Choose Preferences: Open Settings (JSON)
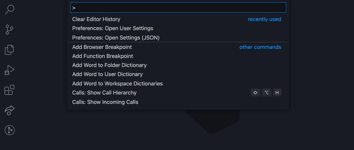The width and height of the screenshot is (354, 150). tap(116, 37)
